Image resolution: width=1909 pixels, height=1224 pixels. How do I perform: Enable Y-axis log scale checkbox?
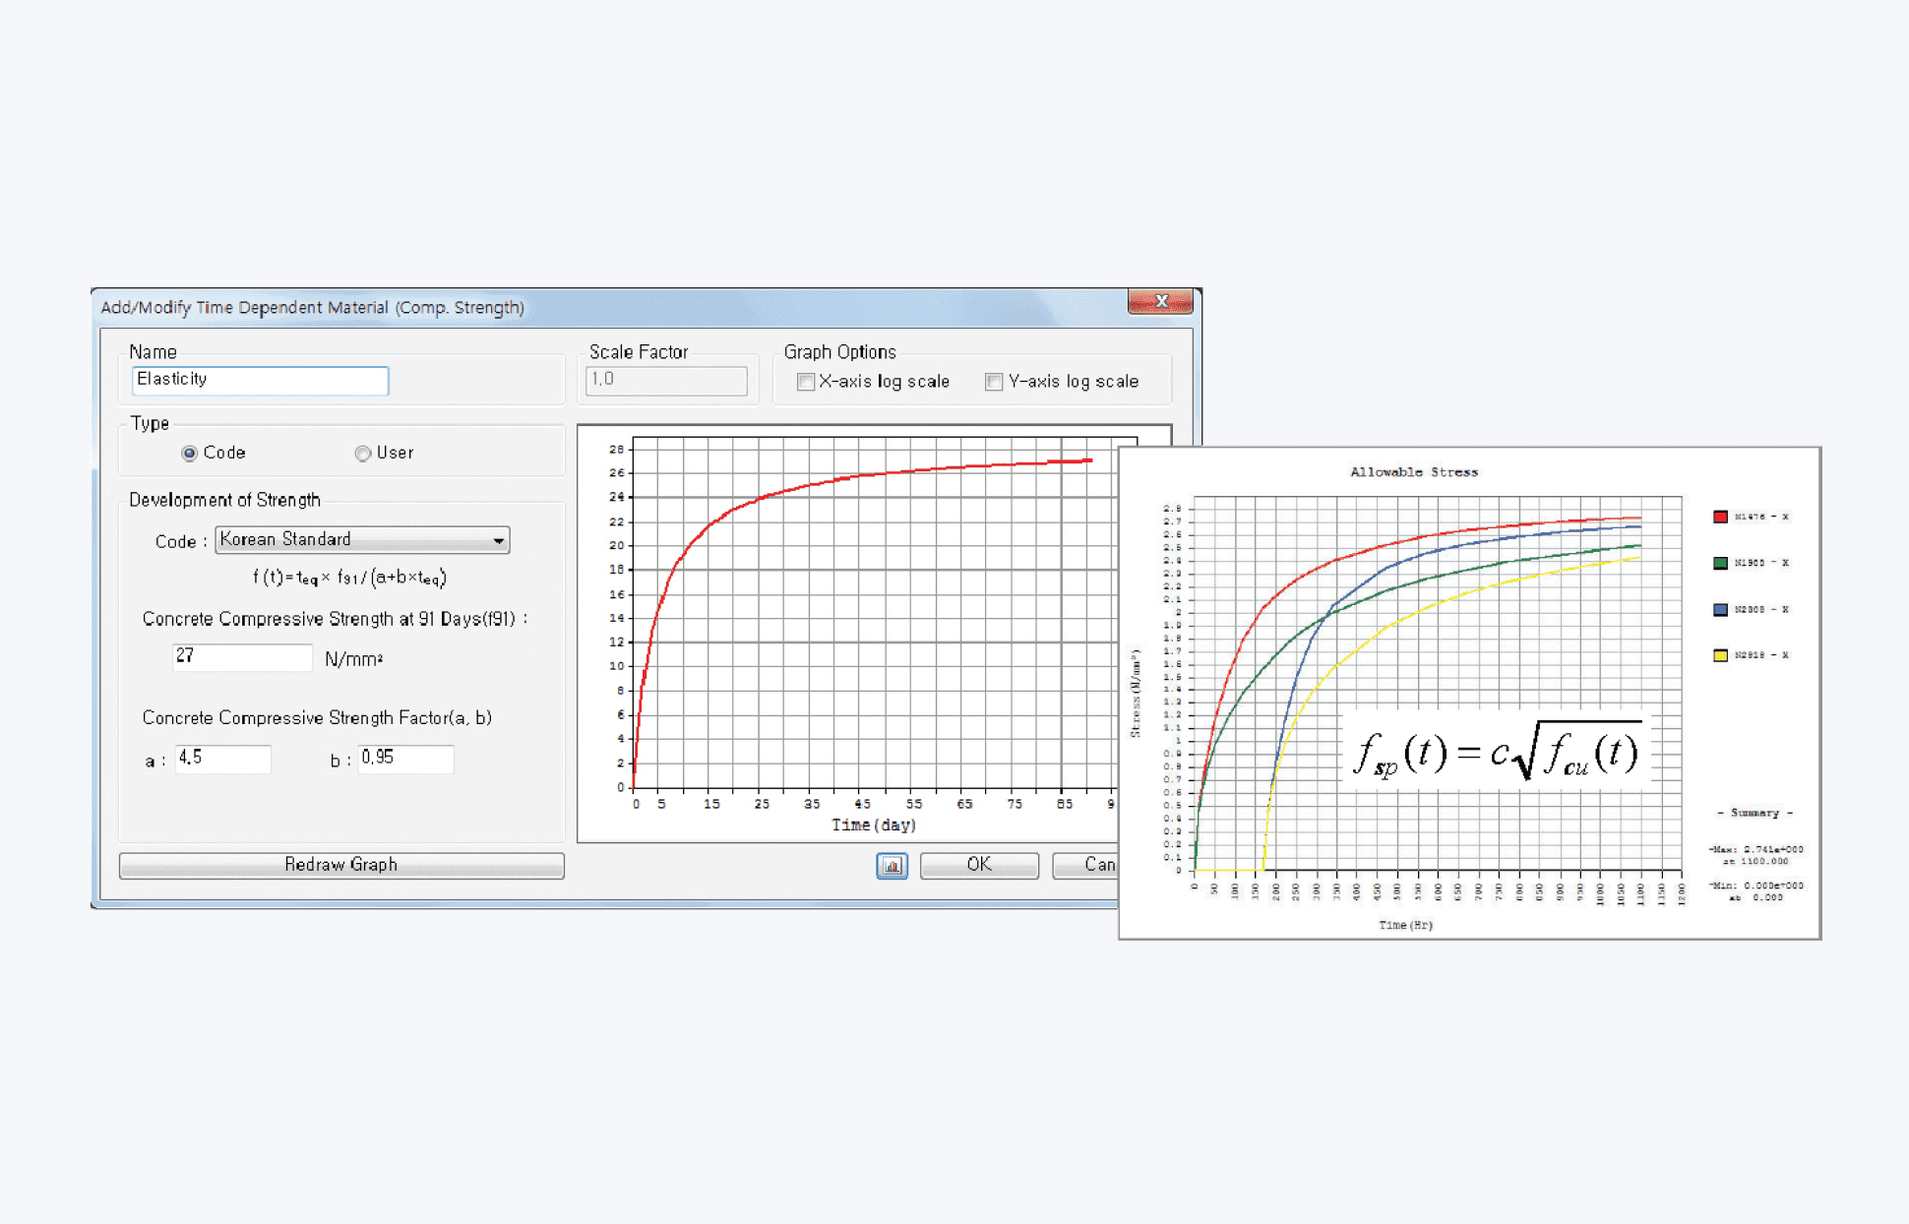[x=994, y=382]
